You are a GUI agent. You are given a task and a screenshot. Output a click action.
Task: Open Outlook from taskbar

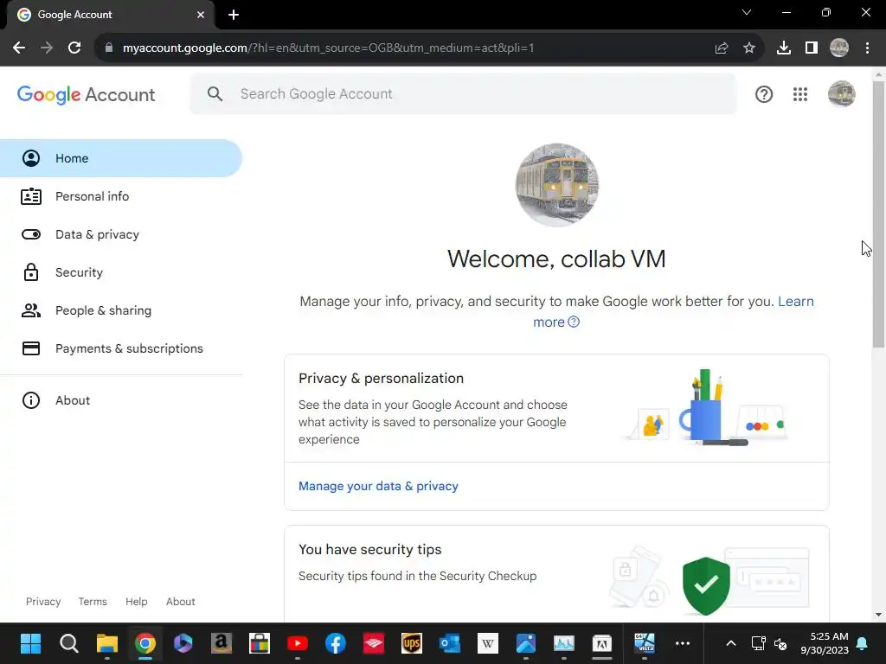click(450, 643)
